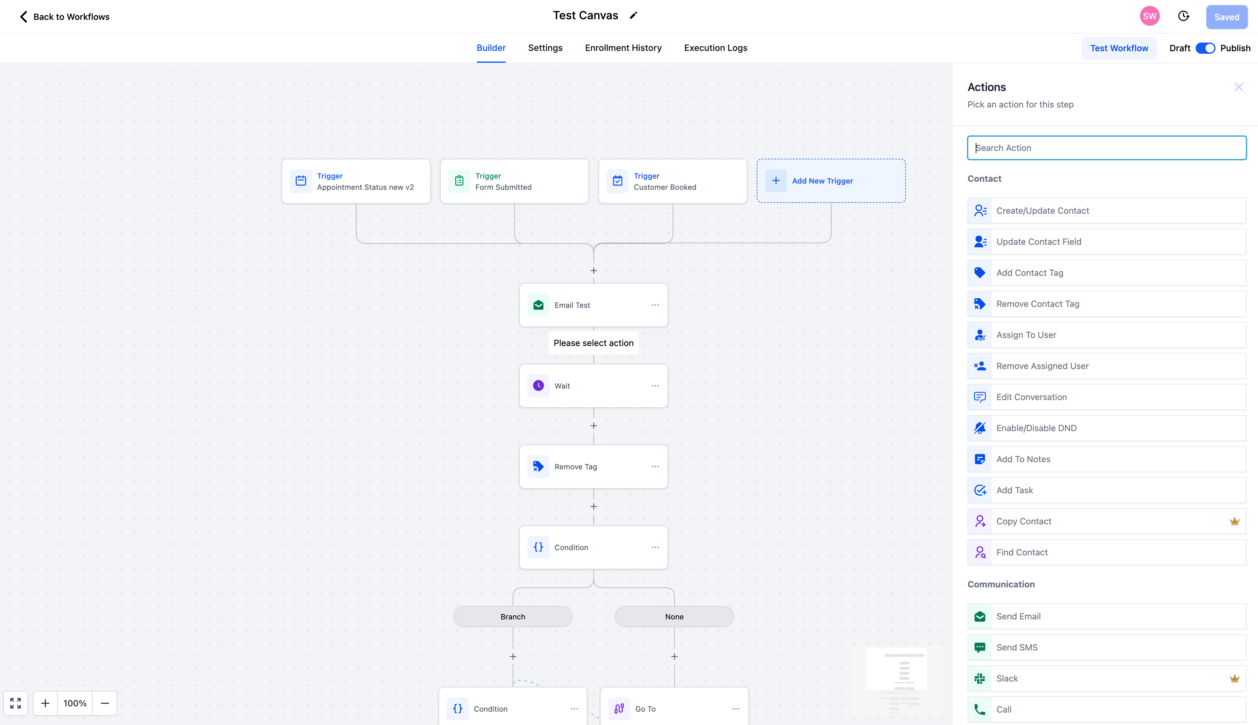
Task: Open the Email Test node
Action: [x=593, y=305]
